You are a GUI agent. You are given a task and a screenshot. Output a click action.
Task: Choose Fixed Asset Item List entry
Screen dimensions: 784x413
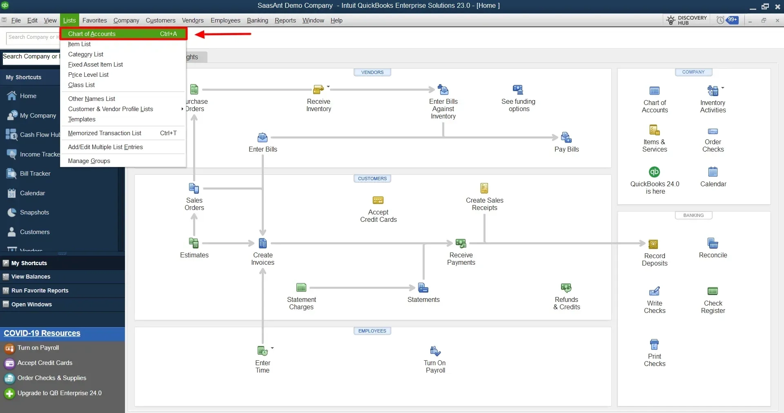123,65
